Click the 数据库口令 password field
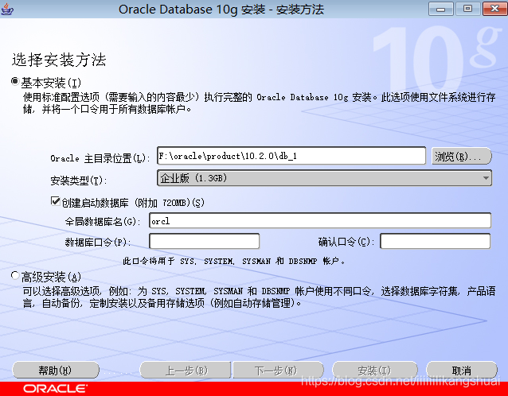This screenshot has height=396, width=508. 204,241
